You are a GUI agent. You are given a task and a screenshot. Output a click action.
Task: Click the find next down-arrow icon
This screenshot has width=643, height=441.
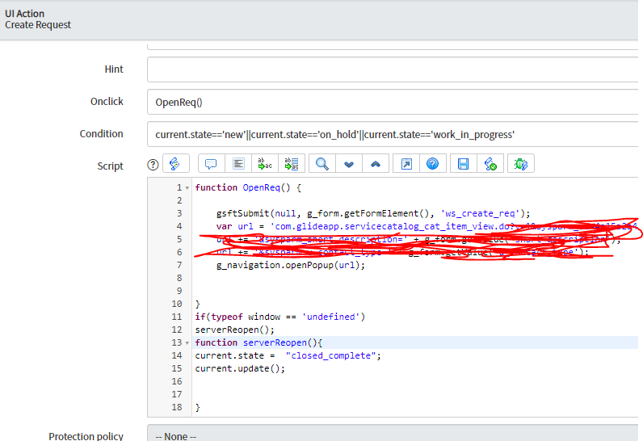(349, 164)
